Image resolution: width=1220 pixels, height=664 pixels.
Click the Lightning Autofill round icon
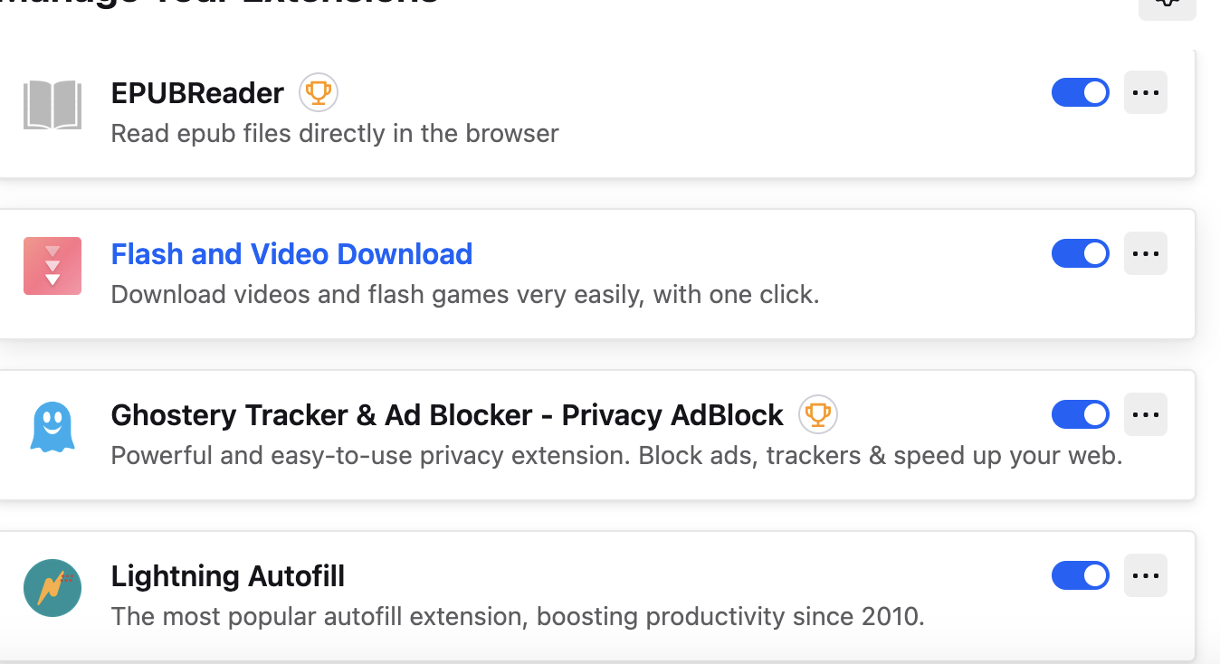point(52,588)
